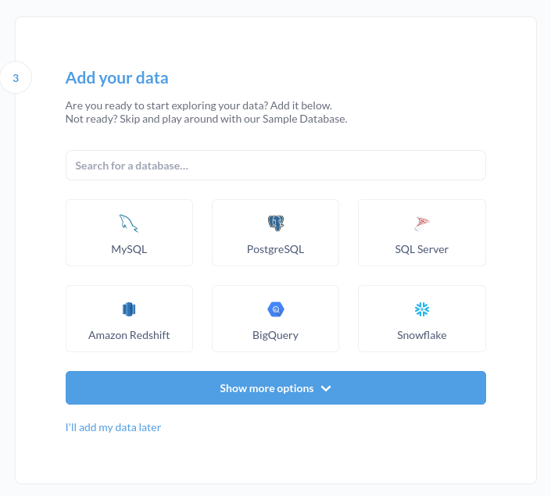
Task: Select the BigQuery text label
Action: point(275,335)
